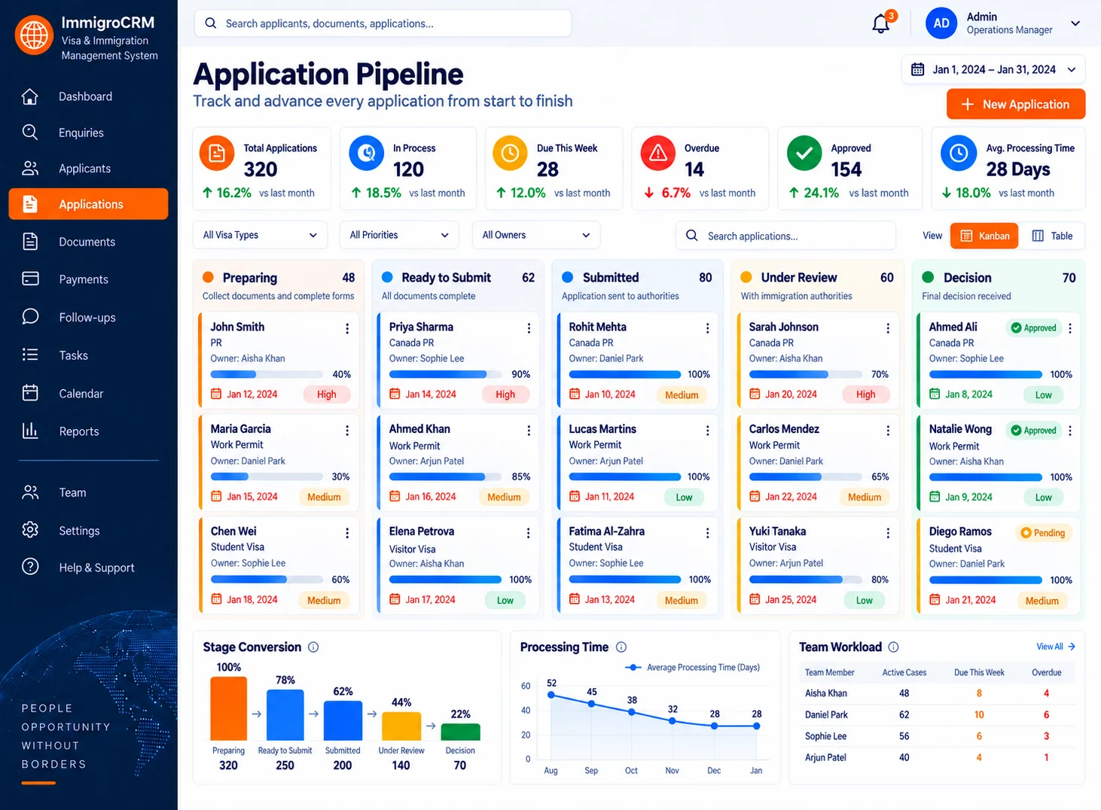The height and width of the screenshot is (810, 1101).
Task: Click the Stage Conversion info icon
Action: [313, 647]
